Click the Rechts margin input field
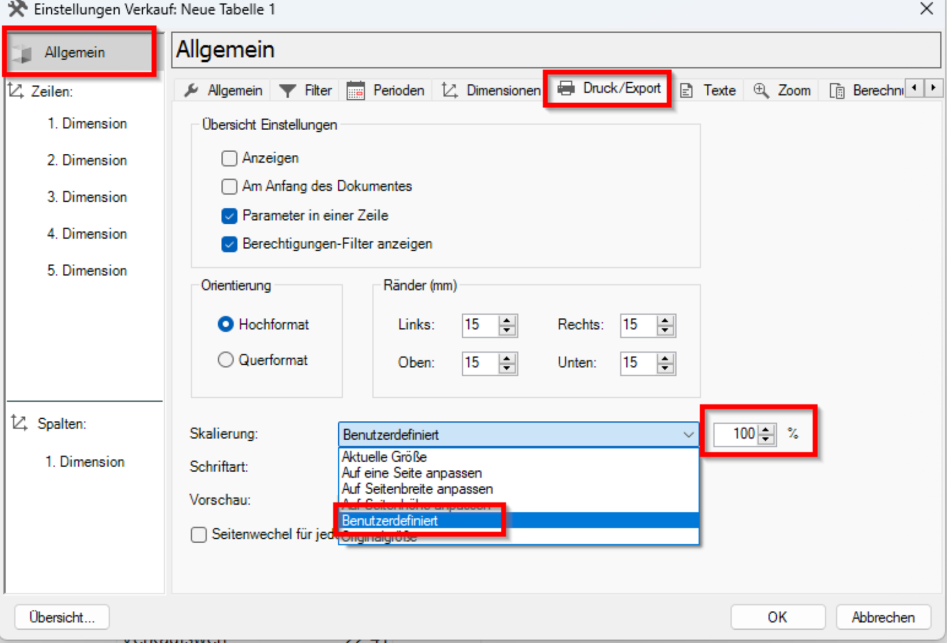947x643 pixels. (639, 325)
